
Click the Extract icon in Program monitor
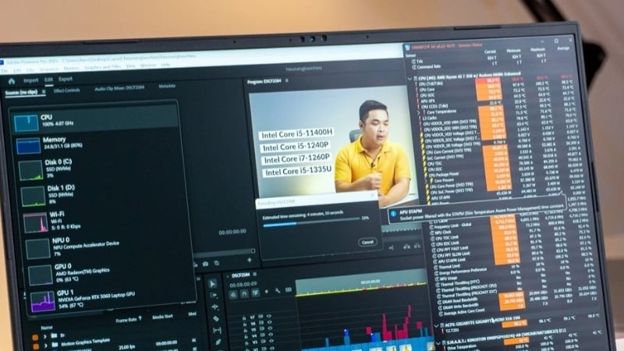(417, 246)
